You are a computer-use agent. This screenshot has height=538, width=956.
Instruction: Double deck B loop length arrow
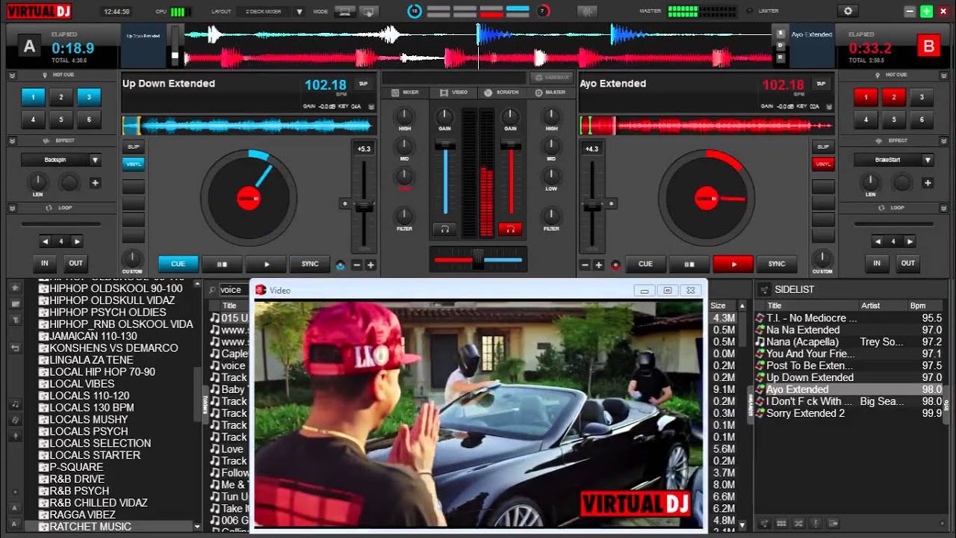click(909, 241)
